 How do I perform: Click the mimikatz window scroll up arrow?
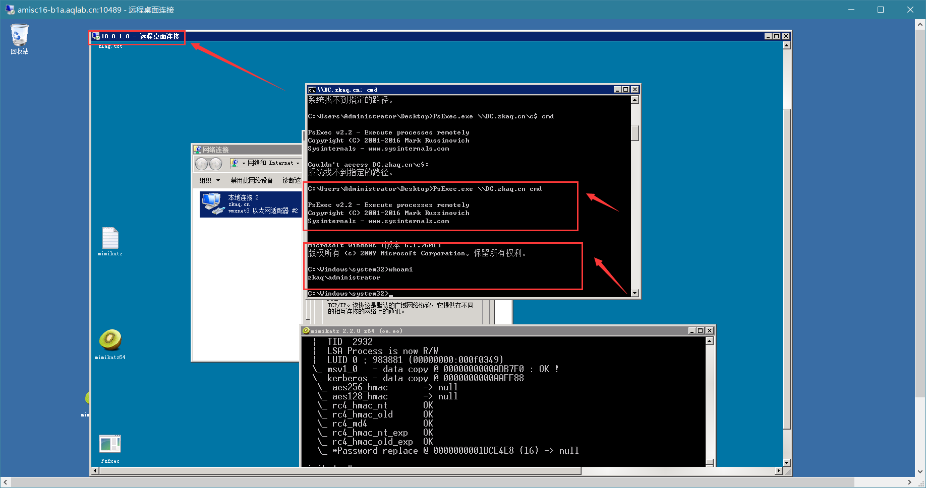click(x=710, y=341)
